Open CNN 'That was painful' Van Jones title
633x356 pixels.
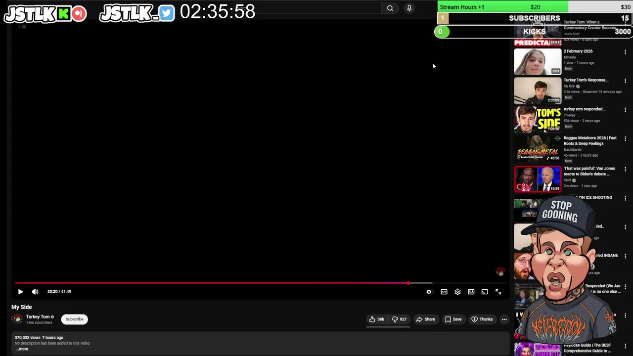589,171
